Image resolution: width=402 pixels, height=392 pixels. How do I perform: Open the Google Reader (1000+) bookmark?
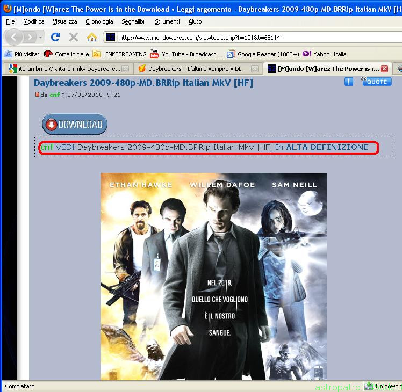tap(263, 54)
